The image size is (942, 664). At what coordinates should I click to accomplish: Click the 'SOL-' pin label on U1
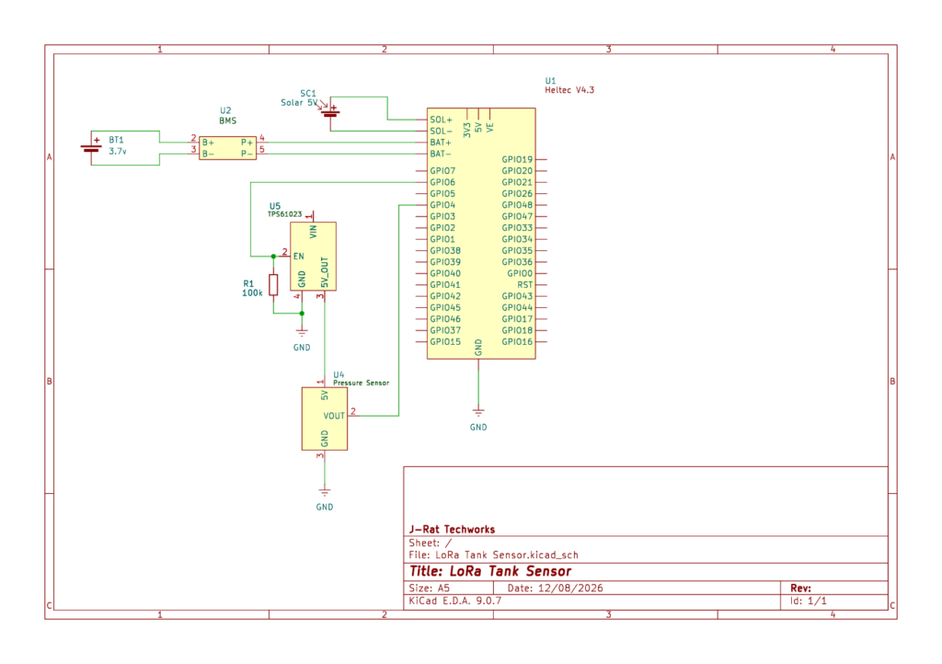click(x=441, y=132)
